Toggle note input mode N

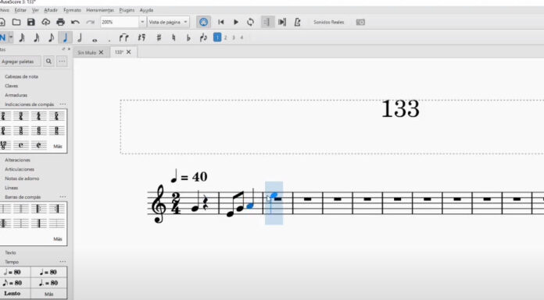click(x=3, y=37)
